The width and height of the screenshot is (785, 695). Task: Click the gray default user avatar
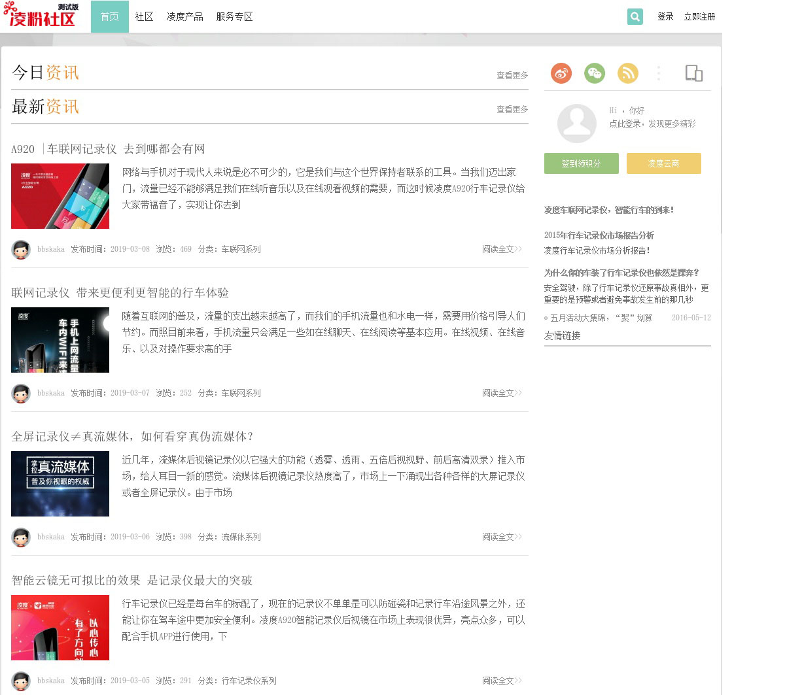tap(576, 123)
